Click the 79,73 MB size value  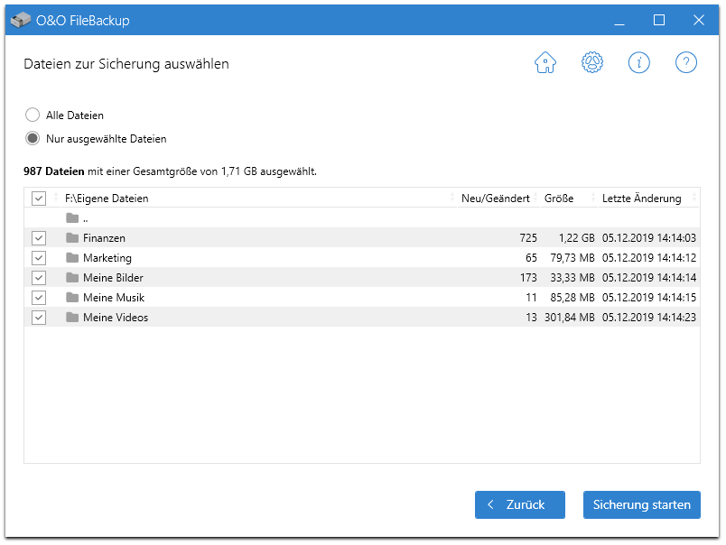tap(572, 258)
